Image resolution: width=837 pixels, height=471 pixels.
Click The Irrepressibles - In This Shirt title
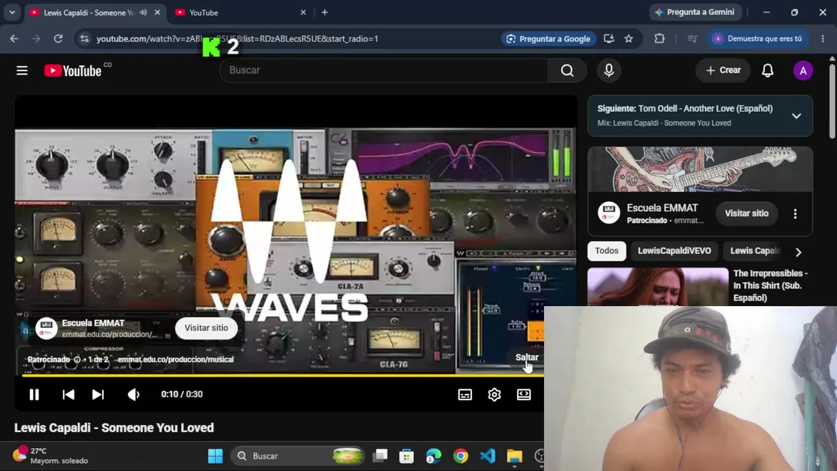pyautogui.click(x=770, y=285)
